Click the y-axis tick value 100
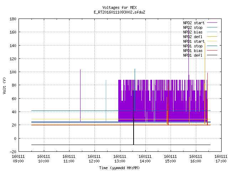Viewport: 228px width, 171px height. tap(13, 72)
